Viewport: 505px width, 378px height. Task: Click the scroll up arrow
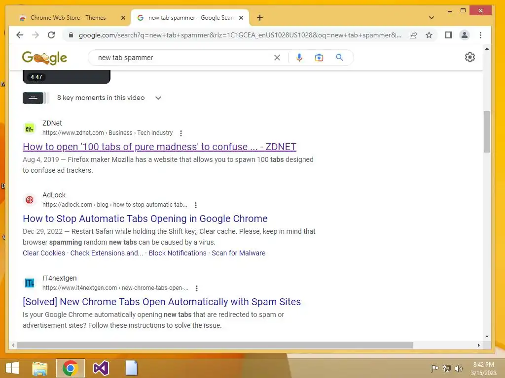pos(487,49)
